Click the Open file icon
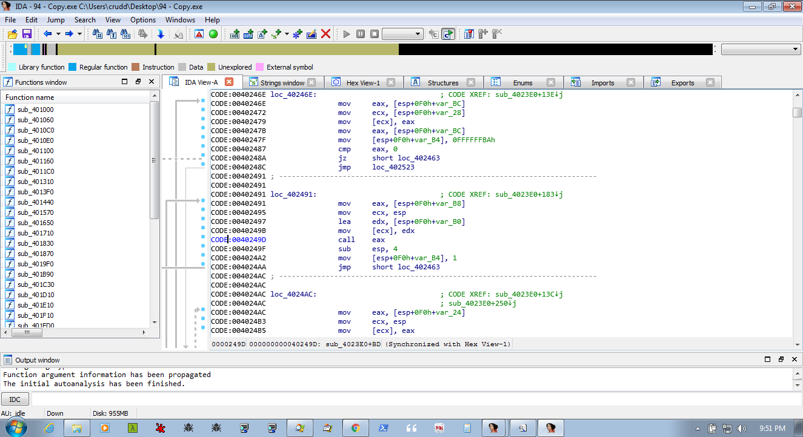Image resolution: width=803 pixels, height=437 pixels. [x=12, y=34]
